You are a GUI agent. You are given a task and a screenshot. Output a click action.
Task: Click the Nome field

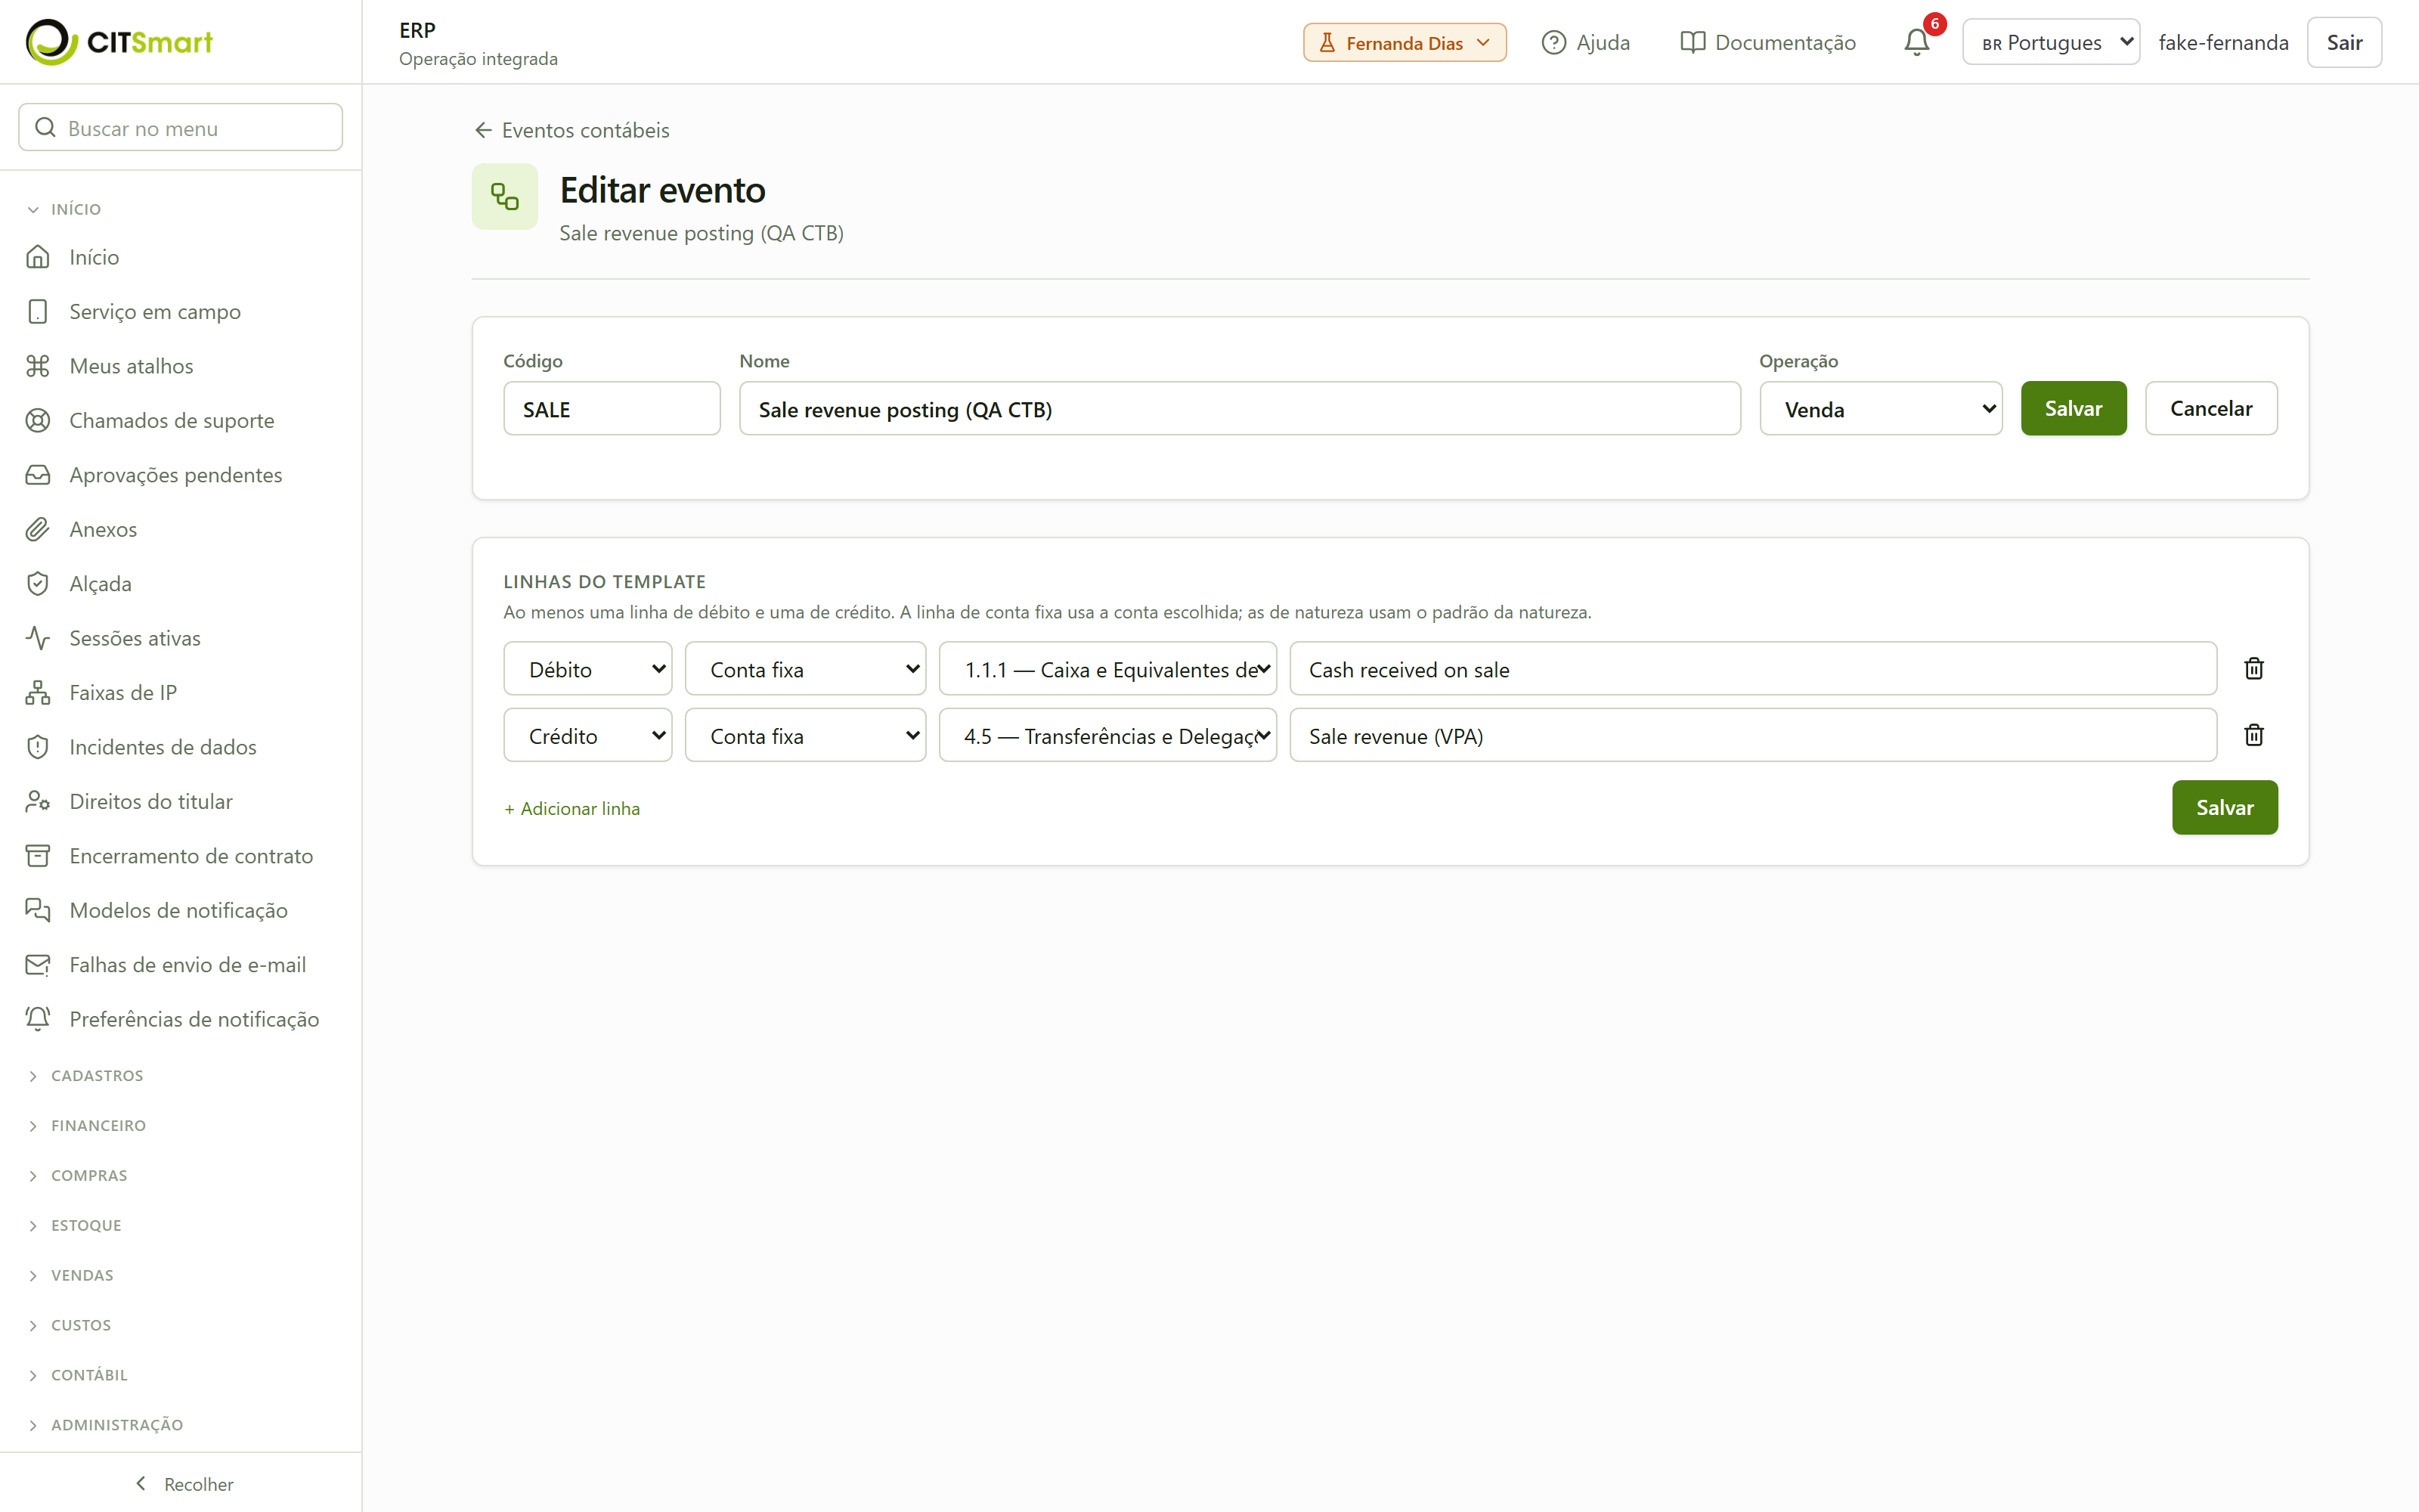tap(1240, 408)
